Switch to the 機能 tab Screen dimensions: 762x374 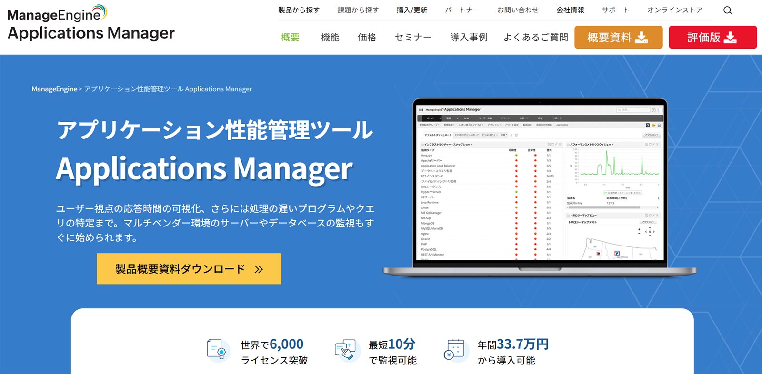tap(330, 37)
